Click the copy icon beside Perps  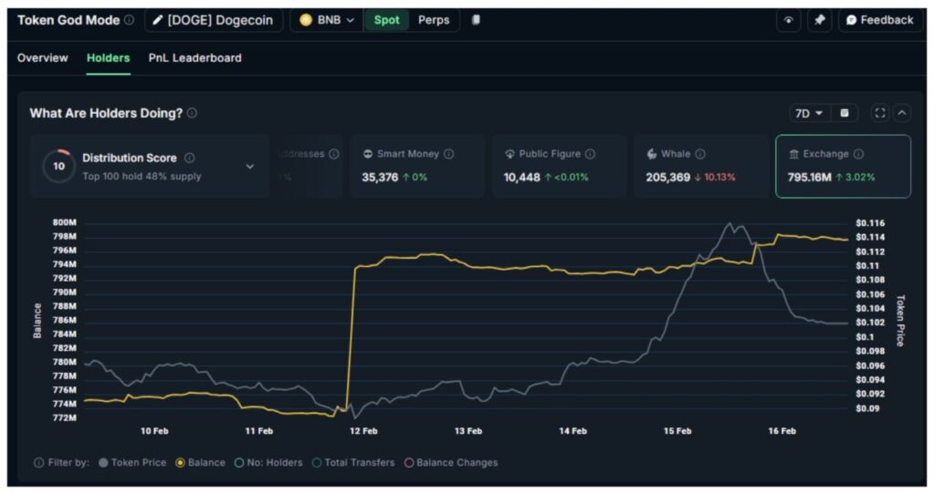[476, 20]
